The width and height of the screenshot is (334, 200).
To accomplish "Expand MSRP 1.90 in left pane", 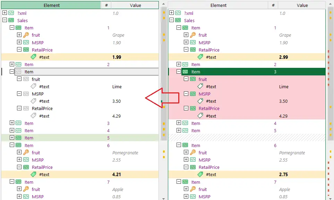I will pos(19,42).
